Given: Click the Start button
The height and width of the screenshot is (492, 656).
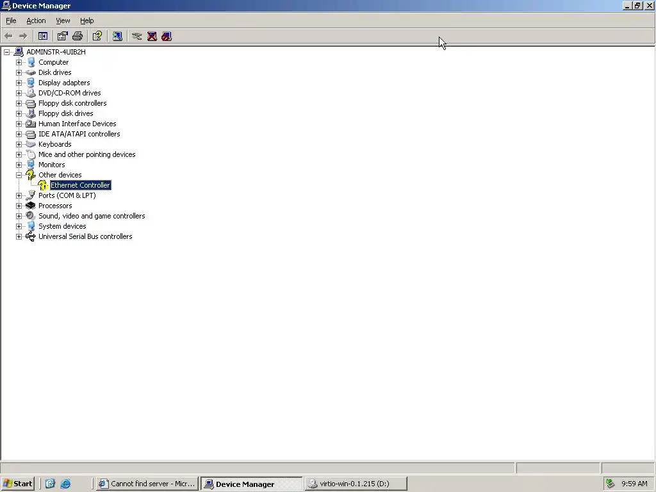Looking at the screenshot, I should 17,484.
